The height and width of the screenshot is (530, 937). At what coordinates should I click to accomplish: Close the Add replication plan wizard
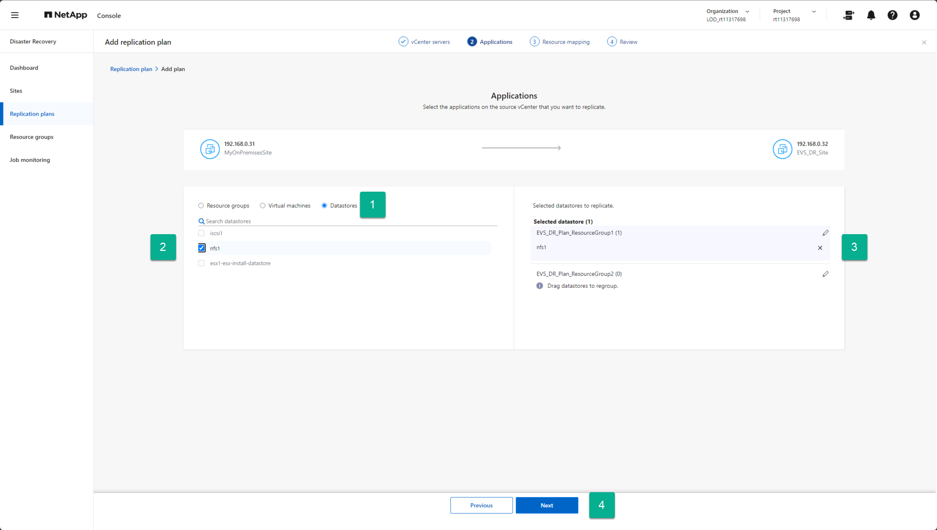coord(924,42)
